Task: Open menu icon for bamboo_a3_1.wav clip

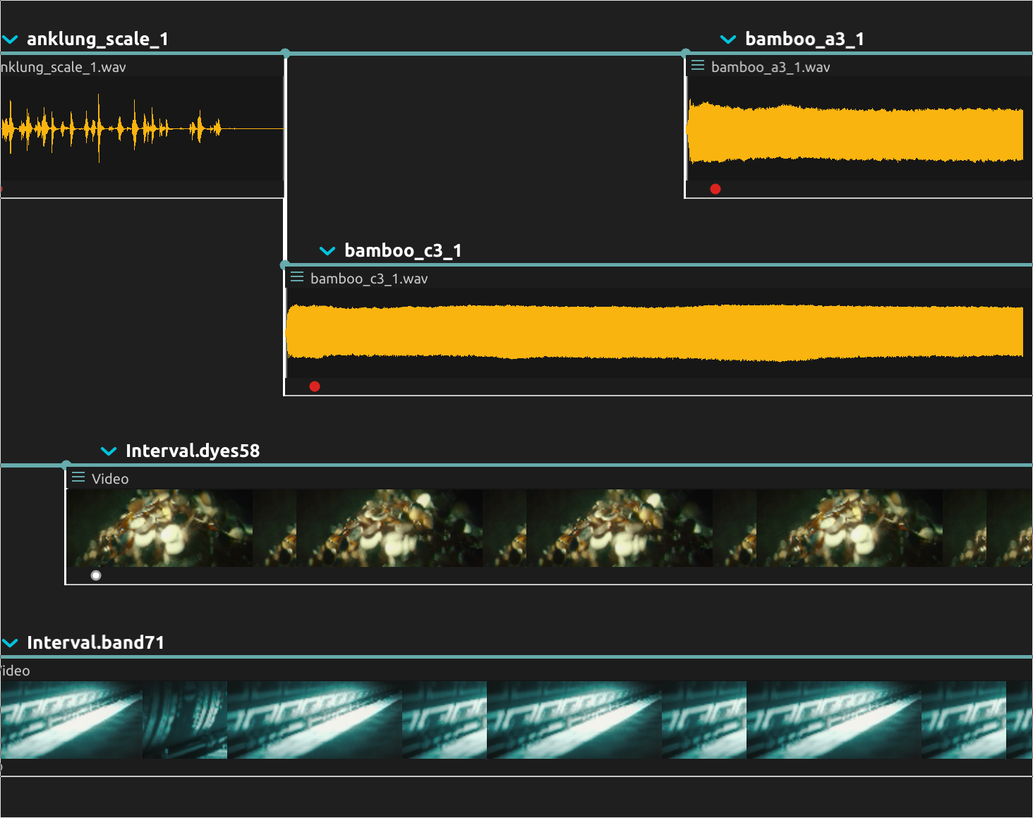Action: [x=698, y=66]
